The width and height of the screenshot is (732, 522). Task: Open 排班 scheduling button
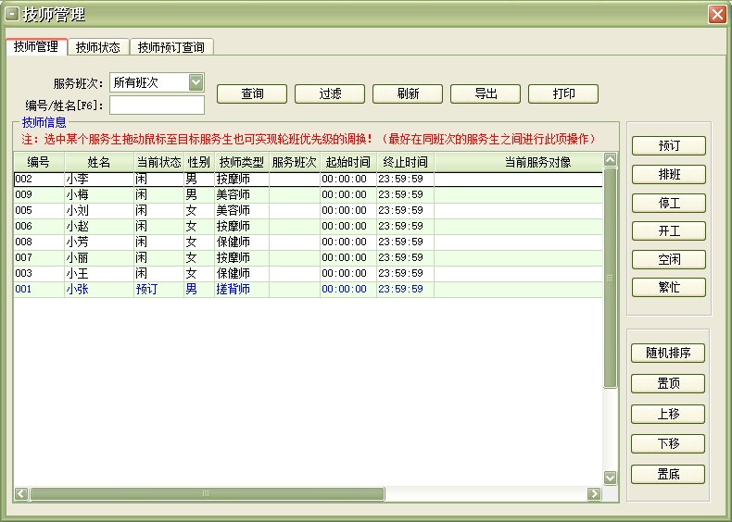[669, 175]
